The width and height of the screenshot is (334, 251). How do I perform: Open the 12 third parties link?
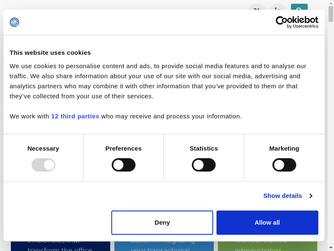pos(75,116)
